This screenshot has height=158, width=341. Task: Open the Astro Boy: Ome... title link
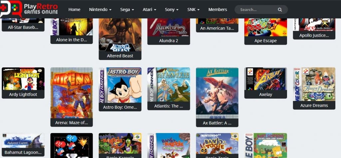pyautogui.click(x=120, y=107)
